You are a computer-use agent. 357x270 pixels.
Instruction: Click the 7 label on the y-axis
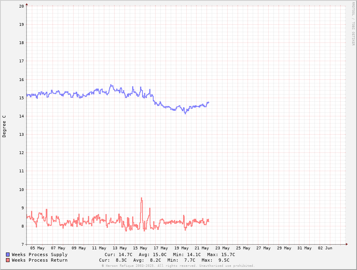coord(22,244)
